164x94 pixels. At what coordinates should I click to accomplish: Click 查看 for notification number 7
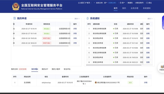[148, 57]
